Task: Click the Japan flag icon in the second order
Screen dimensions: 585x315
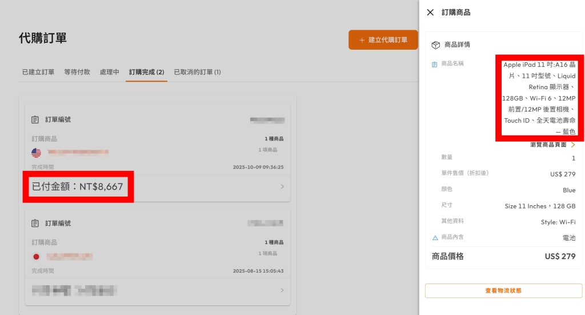Action: tap(37, 256)
